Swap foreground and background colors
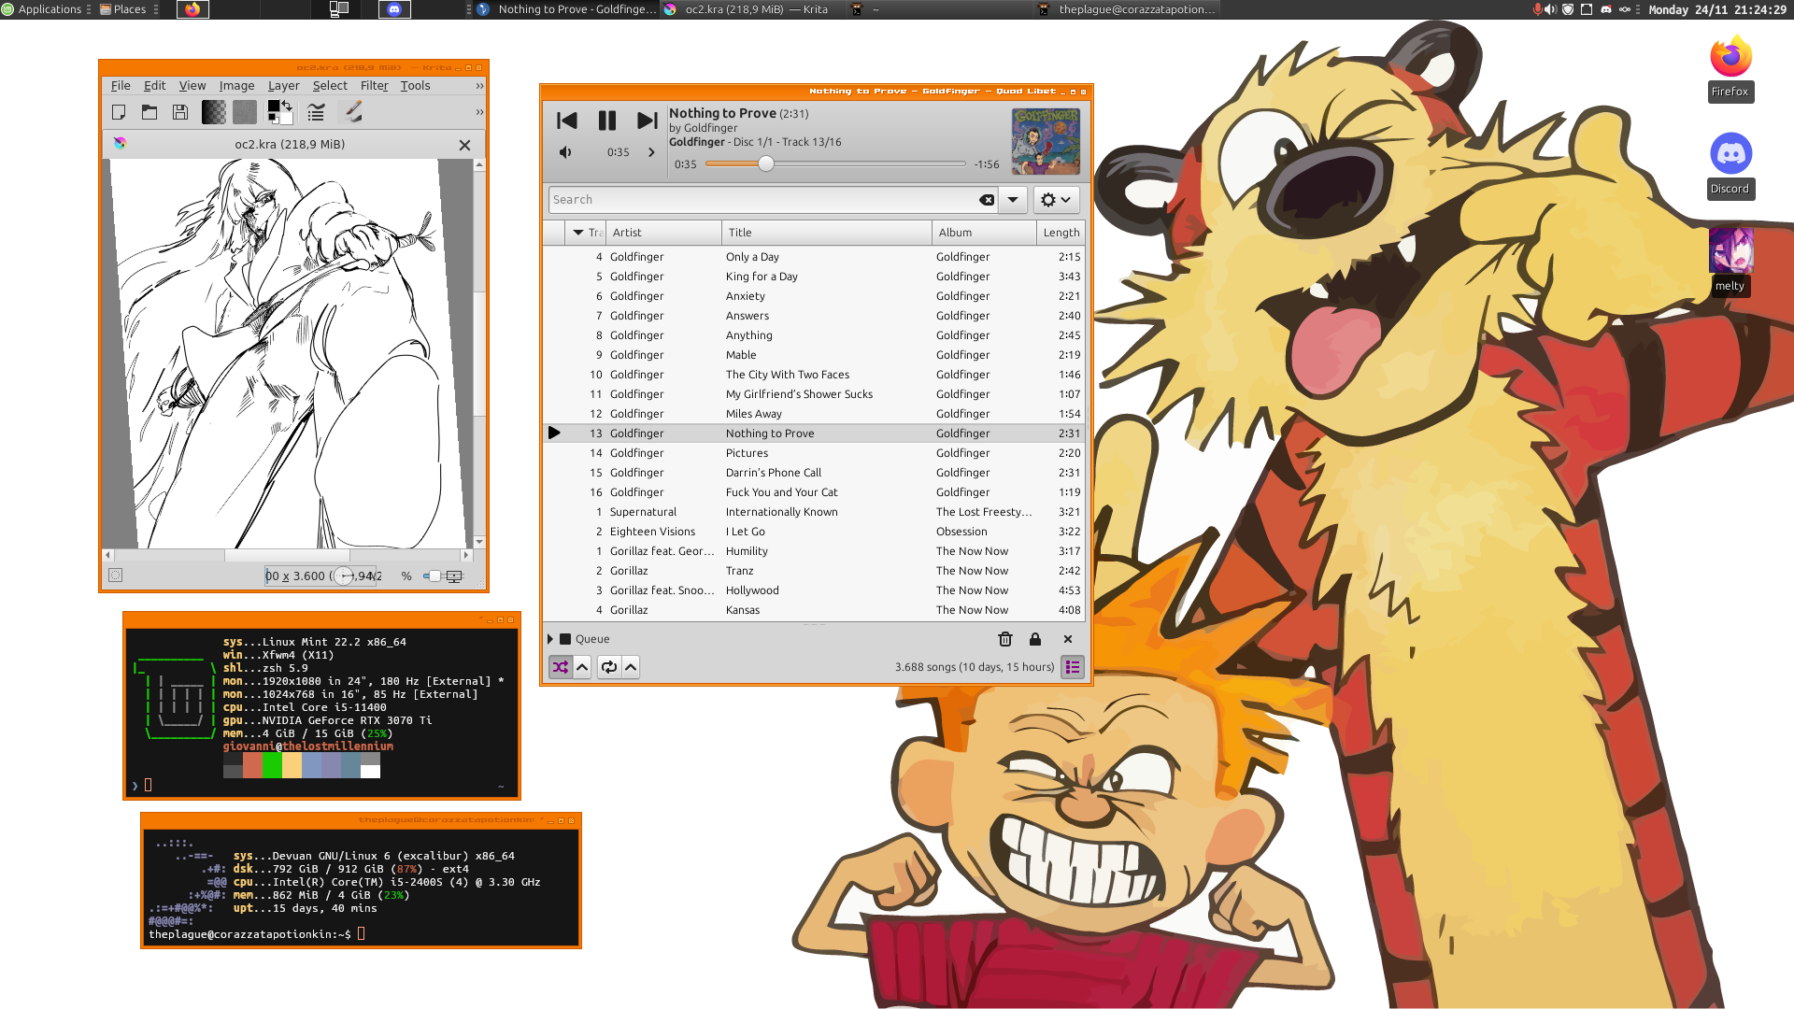This screenshot has width=1794, height=1009. click(x=287, y=106)
